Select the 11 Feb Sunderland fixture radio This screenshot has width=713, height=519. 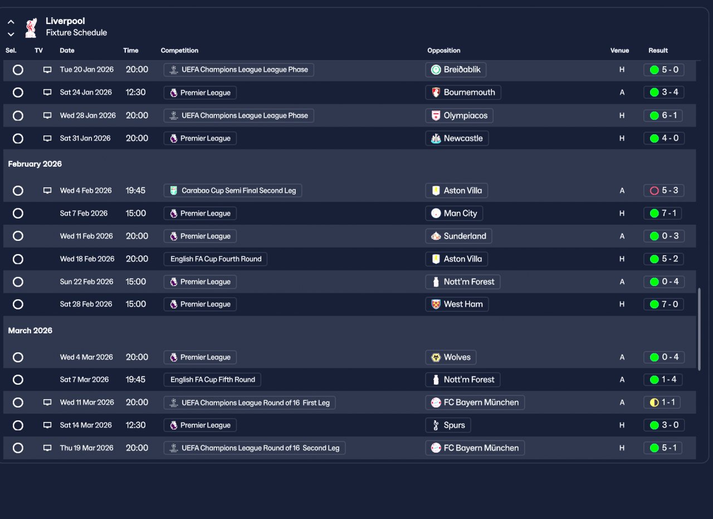pyautogui.click(x=18, y=236)
